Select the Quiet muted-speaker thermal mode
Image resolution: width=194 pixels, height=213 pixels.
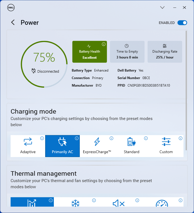click(119, 202)
